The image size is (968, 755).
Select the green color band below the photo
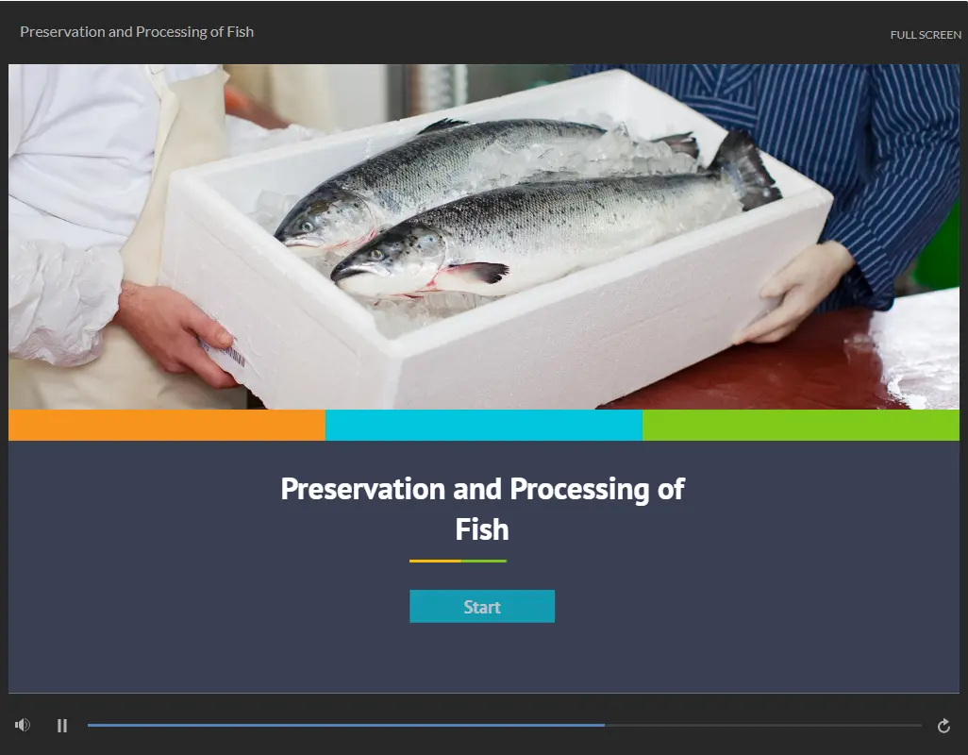pyautogui.click(x=801, y=425)
